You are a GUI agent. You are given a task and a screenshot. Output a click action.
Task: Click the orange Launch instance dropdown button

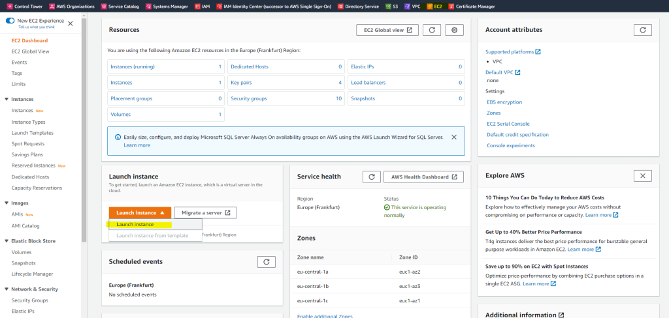(140, 212)
